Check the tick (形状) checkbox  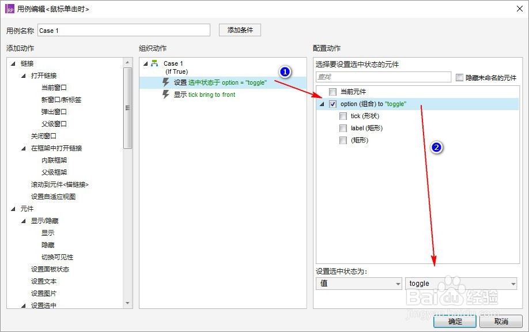coord(343,116)
